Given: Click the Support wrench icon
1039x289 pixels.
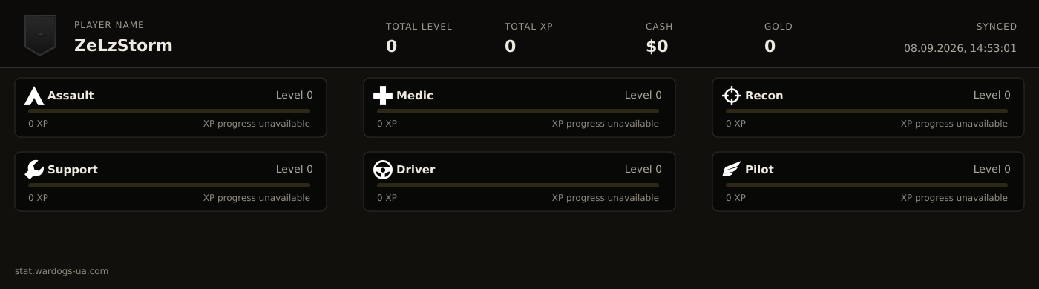Looking at the screenshot, I should coord(34,170).
